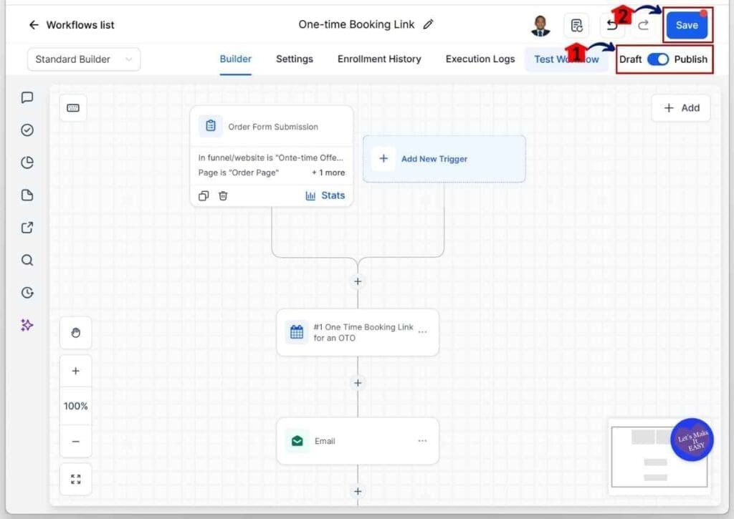Click the redo arrow icon

click(644, 25)
